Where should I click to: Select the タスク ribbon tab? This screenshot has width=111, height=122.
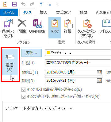27,13
